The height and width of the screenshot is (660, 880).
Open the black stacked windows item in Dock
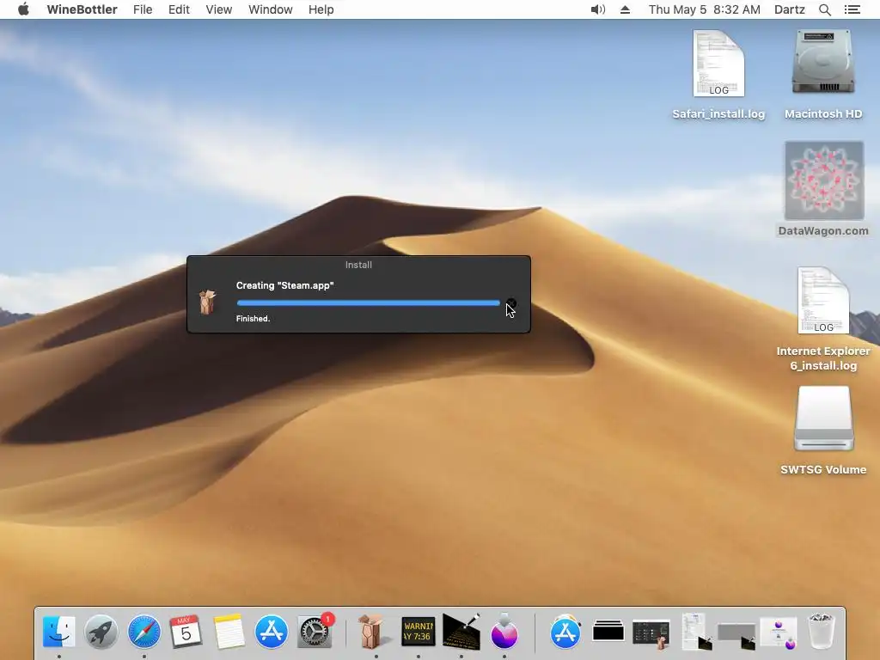(x=608, y=632)
